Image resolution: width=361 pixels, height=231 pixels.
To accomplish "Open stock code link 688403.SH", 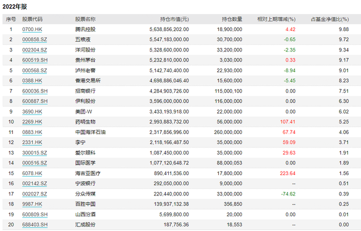I will (35, 225).
